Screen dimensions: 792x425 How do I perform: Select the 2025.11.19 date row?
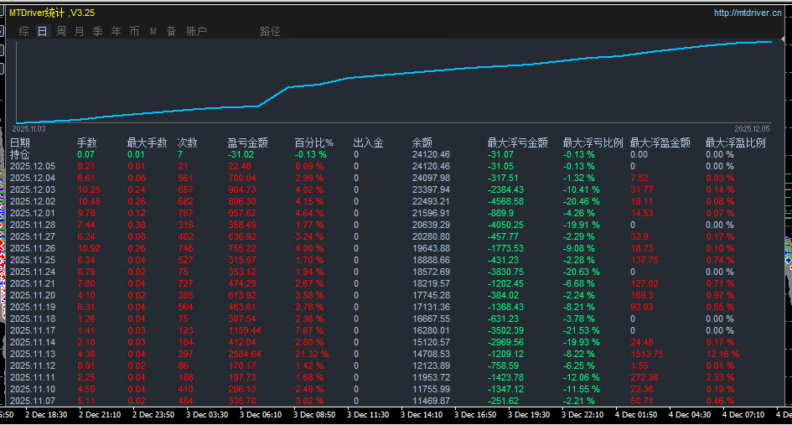click(x=33, y=307)
